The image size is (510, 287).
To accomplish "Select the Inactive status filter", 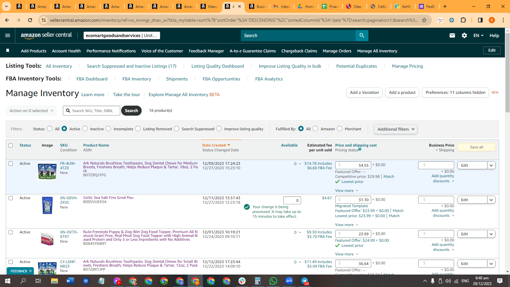I will 85,129.
